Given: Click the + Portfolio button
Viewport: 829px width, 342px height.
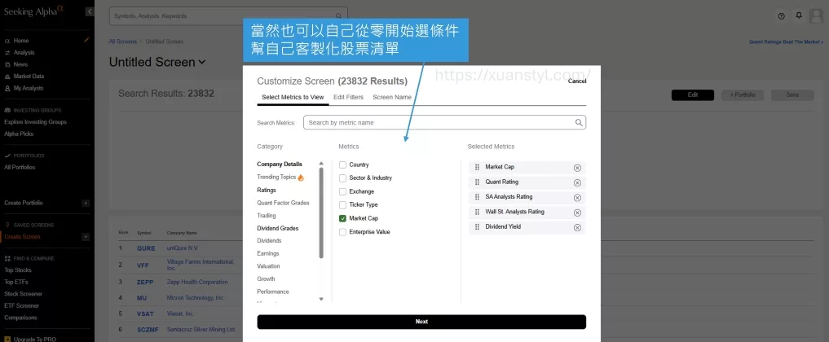Looking at the screenshot, I should pos(743,95).
